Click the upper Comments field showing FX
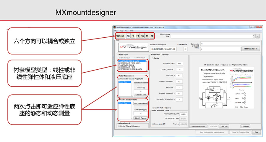Viewport: 266px width, 142px height. coord(230,44)
